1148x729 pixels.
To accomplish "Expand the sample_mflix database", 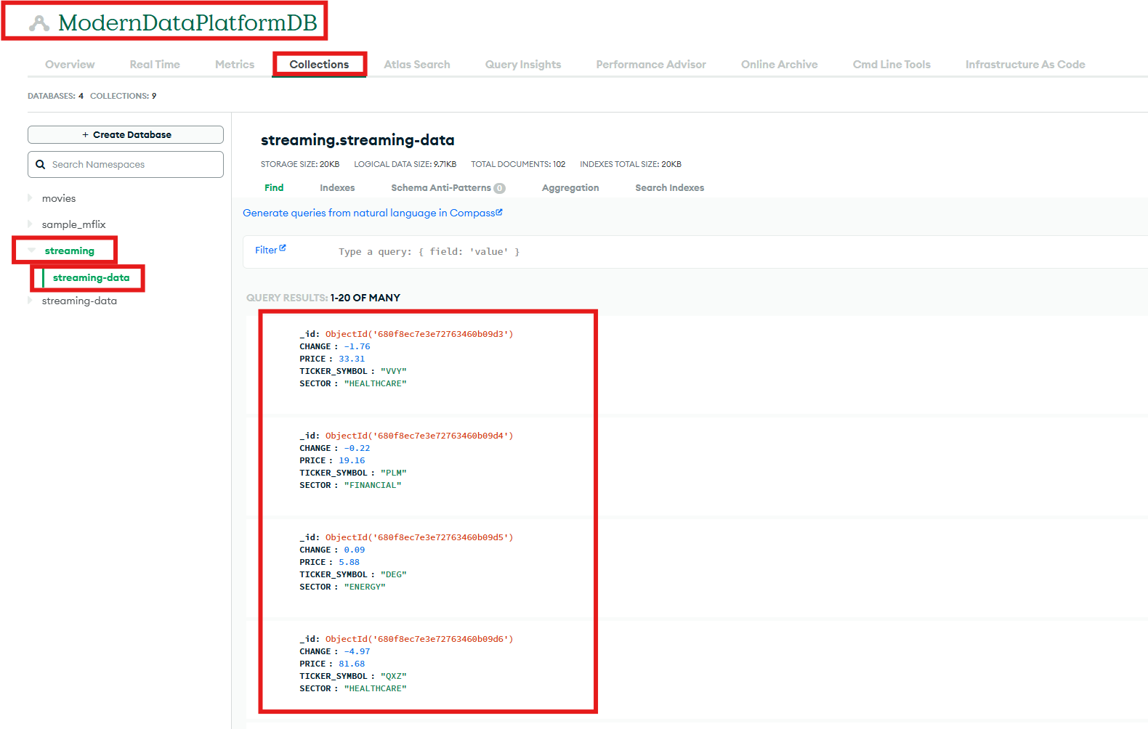I will 31,224.
